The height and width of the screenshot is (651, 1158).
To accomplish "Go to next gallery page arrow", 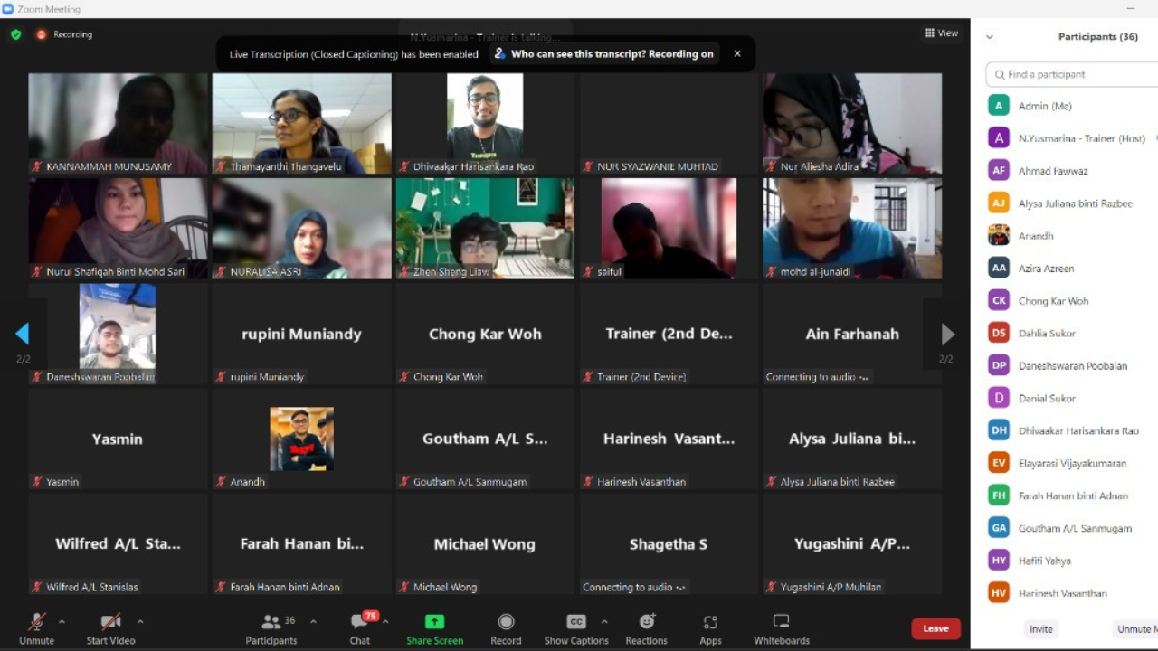I will point(947,334).
